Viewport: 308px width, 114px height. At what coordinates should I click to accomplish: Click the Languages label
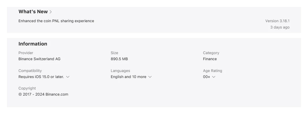coord(121,71)
